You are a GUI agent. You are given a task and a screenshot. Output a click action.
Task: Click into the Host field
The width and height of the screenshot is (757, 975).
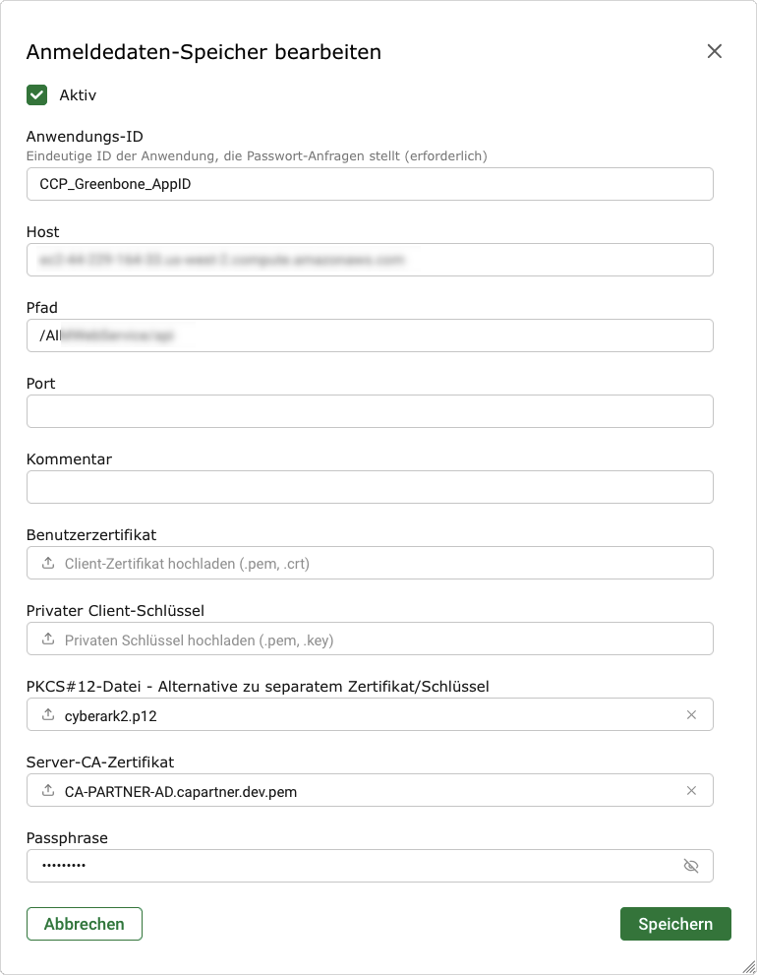click(370, 260)
